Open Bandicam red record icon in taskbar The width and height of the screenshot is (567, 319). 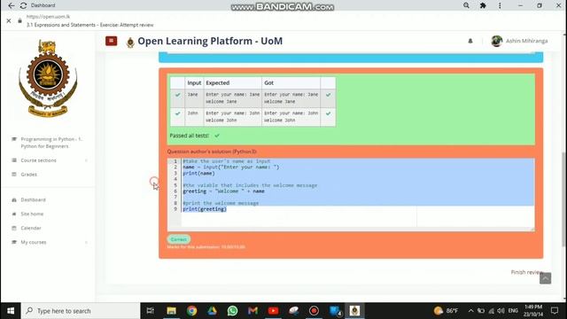314,311
